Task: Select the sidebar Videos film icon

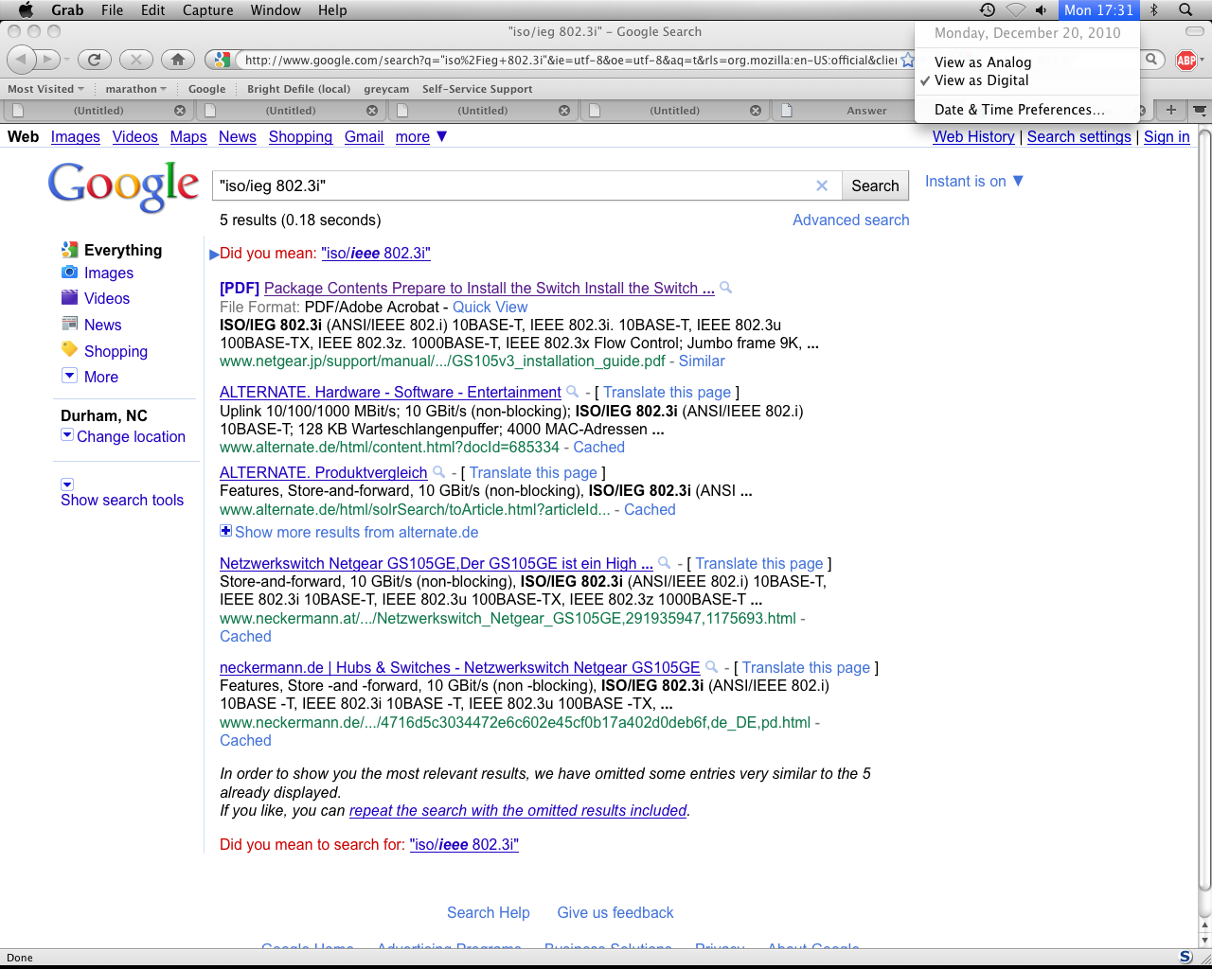Action: 69,297
